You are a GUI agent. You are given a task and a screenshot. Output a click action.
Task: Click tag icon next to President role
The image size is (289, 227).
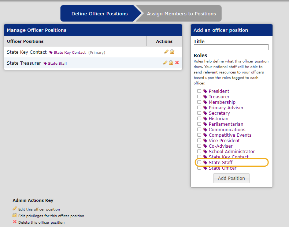[205, 91]
